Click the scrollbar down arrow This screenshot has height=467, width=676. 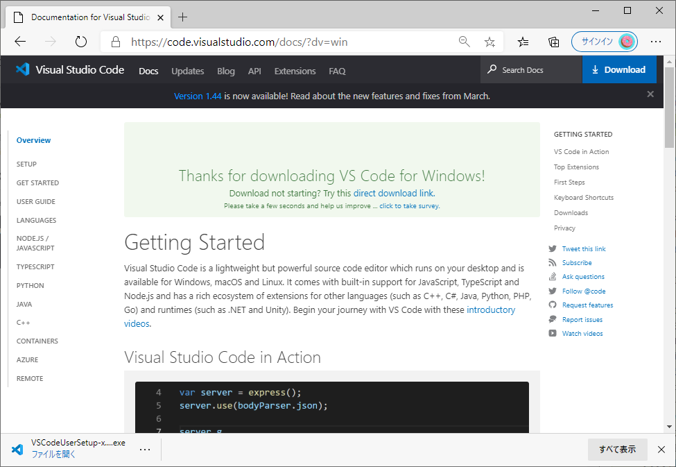[x=669, y=427]
